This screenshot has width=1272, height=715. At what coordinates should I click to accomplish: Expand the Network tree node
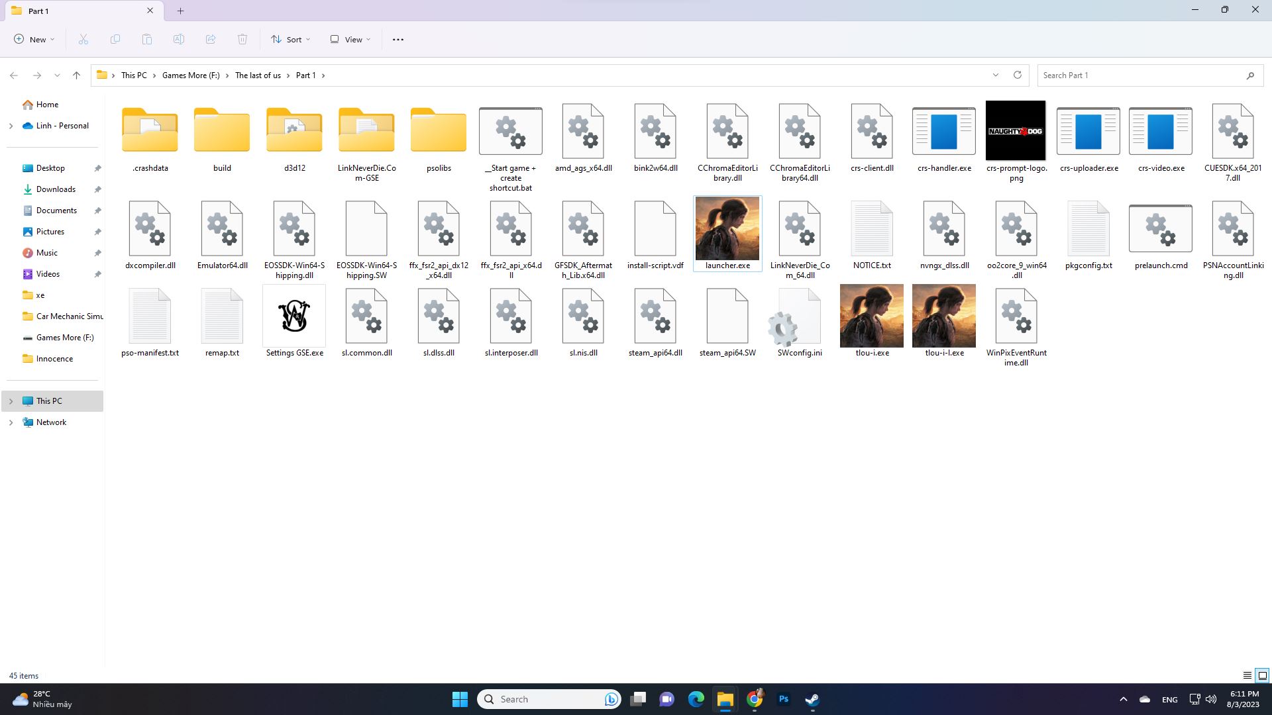[x=11, y=422]
